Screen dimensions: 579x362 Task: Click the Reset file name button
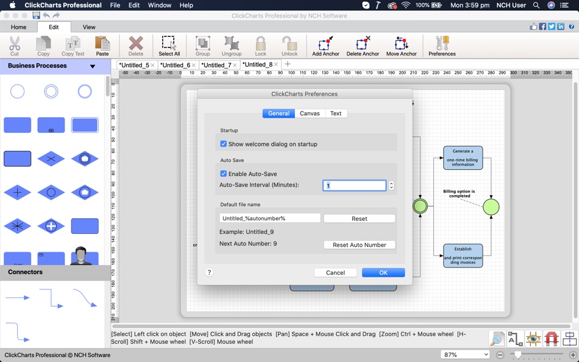[360, 219]
